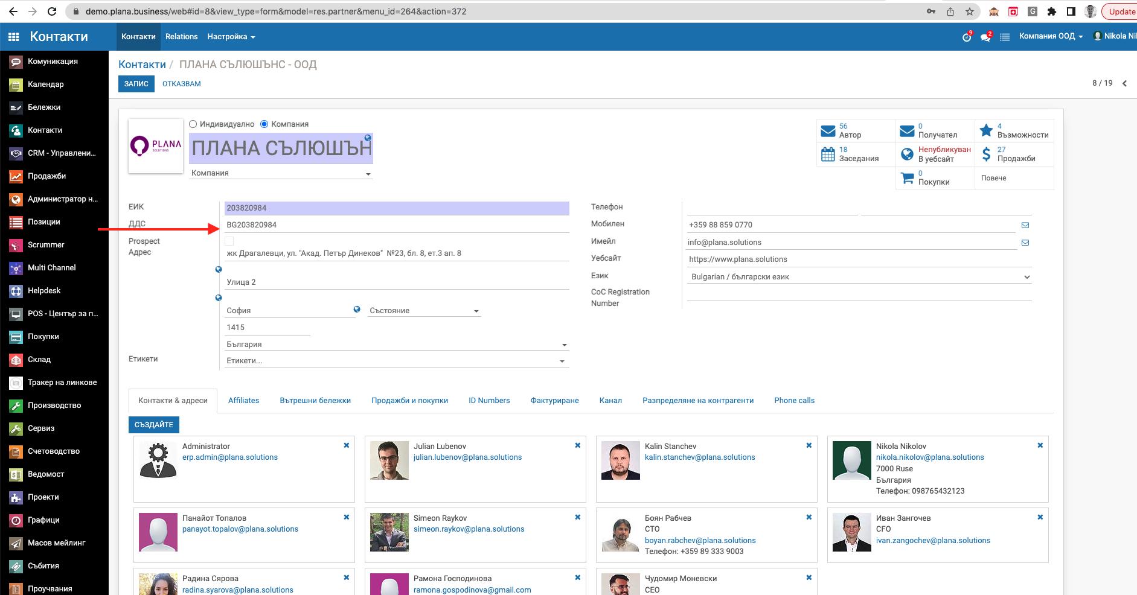Open Производство app in sidebar
The image size is (1137, 595).
(x=54, y=406)
